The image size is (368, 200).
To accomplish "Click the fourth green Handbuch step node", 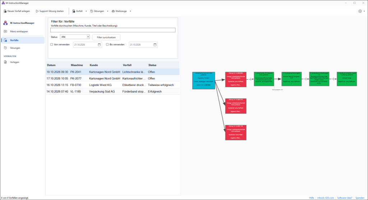I will click(347, 79).
